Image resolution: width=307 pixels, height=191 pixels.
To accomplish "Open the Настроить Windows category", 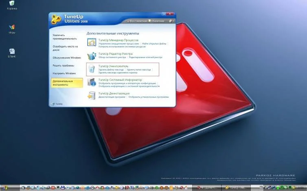I will [x=64, y=73].
